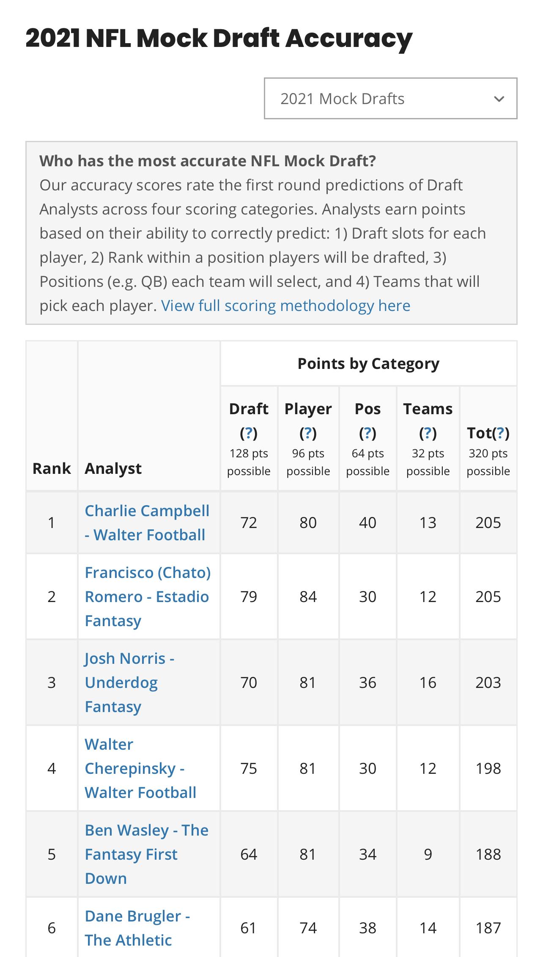The image size is (543, 957).
Task: Open Walter Cherepinsky - Walter Football link
Action: [140, 768]
